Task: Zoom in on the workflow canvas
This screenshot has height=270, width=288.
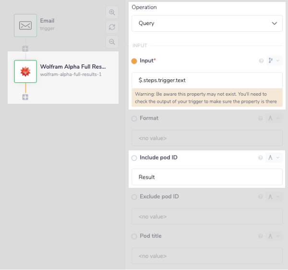Action: (x=112, y=12)
